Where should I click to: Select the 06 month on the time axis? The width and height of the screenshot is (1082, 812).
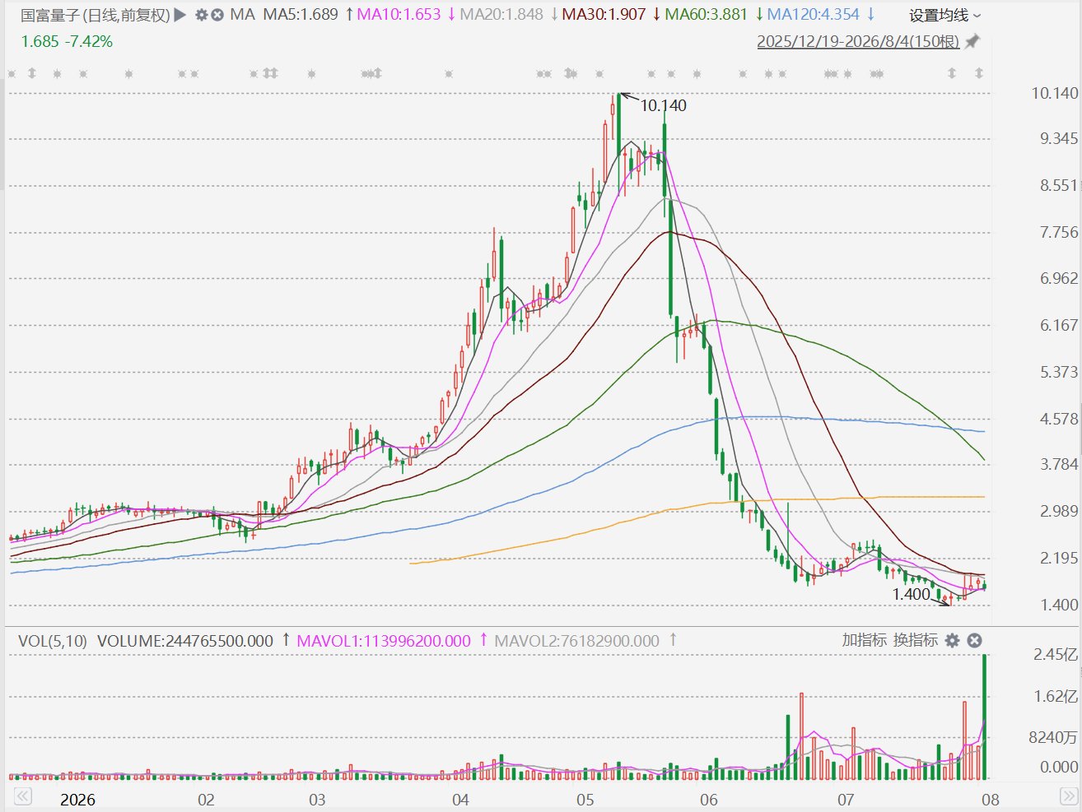point(709,800)
